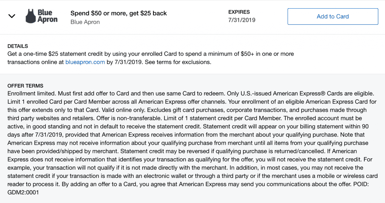
Task: Click the 'Enrollment limited.' opening sentence
Action: coord(32,94)
